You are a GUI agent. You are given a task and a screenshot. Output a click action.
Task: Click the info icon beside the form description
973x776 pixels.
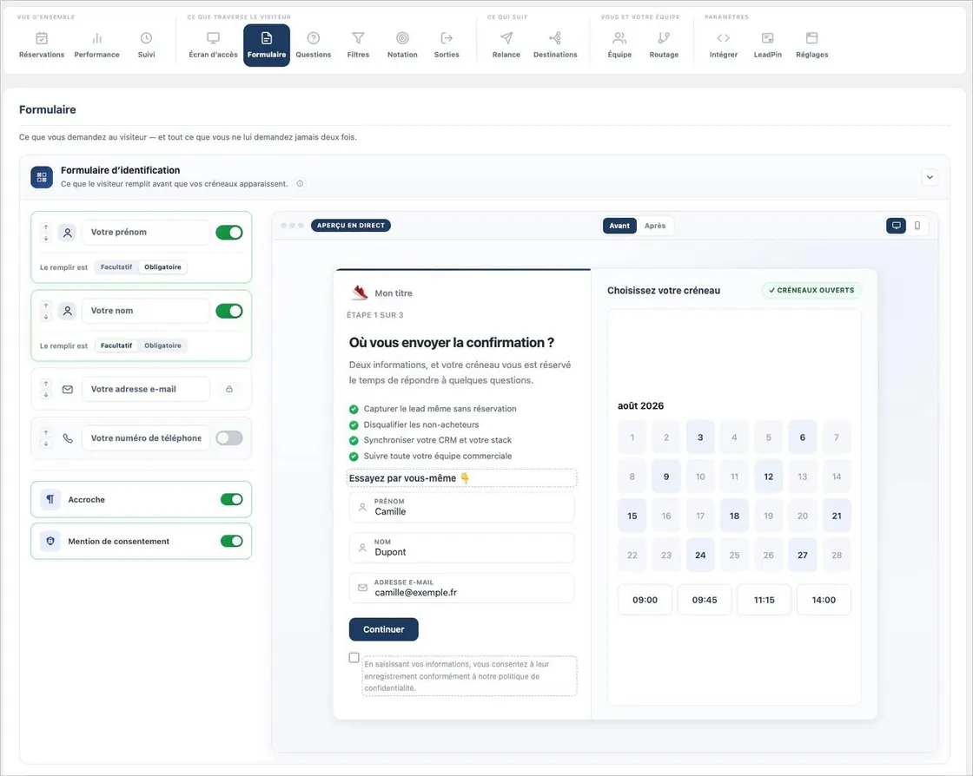tap(301, 183)
